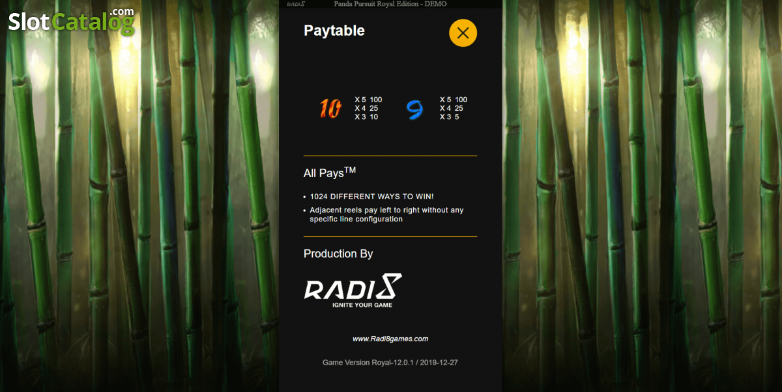Click the Paytable heading

point(334,31)
